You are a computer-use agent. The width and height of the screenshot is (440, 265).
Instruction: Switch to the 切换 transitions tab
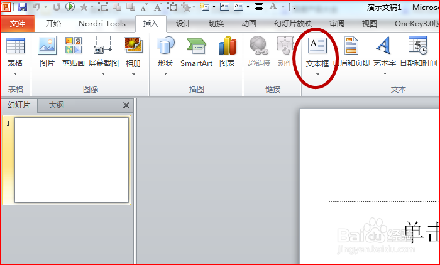216,24
